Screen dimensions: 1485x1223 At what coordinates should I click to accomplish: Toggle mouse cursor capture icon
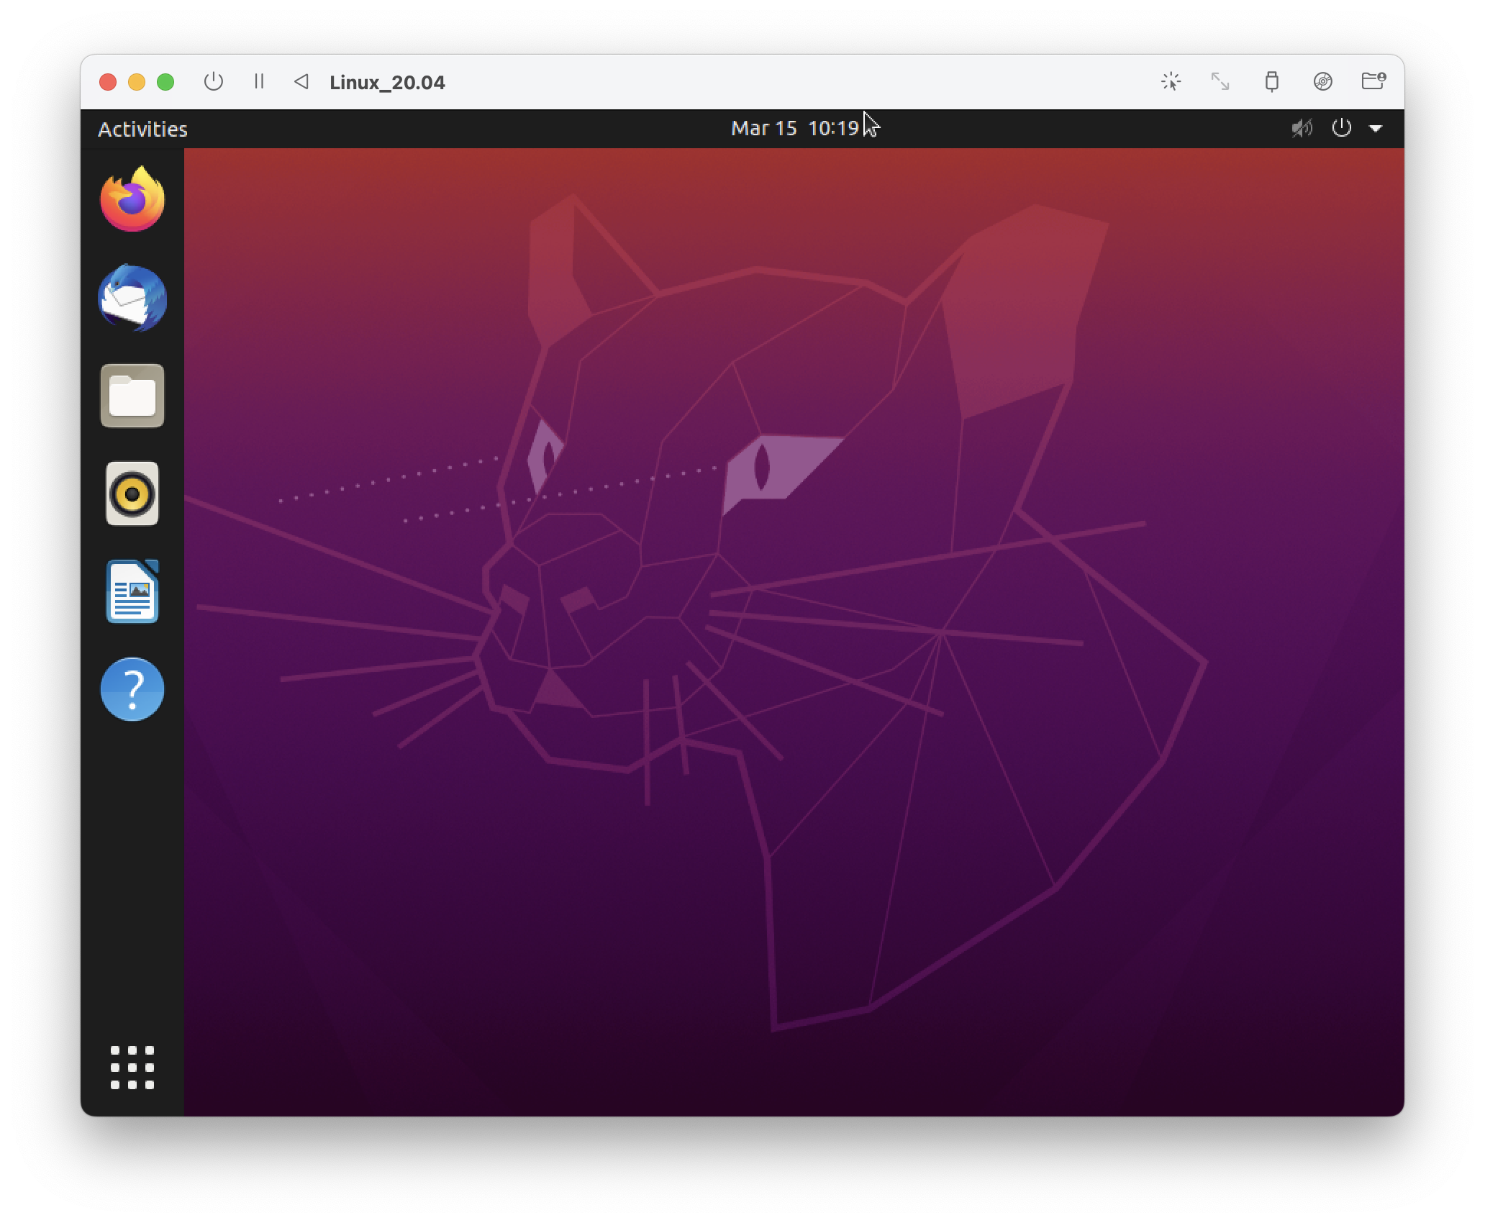(x=1171, y=81)
